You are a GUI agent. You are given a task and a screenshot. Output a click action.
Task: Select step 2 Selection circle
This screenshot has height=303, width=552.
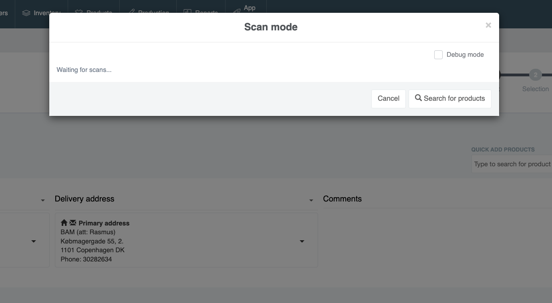(535, 75)
